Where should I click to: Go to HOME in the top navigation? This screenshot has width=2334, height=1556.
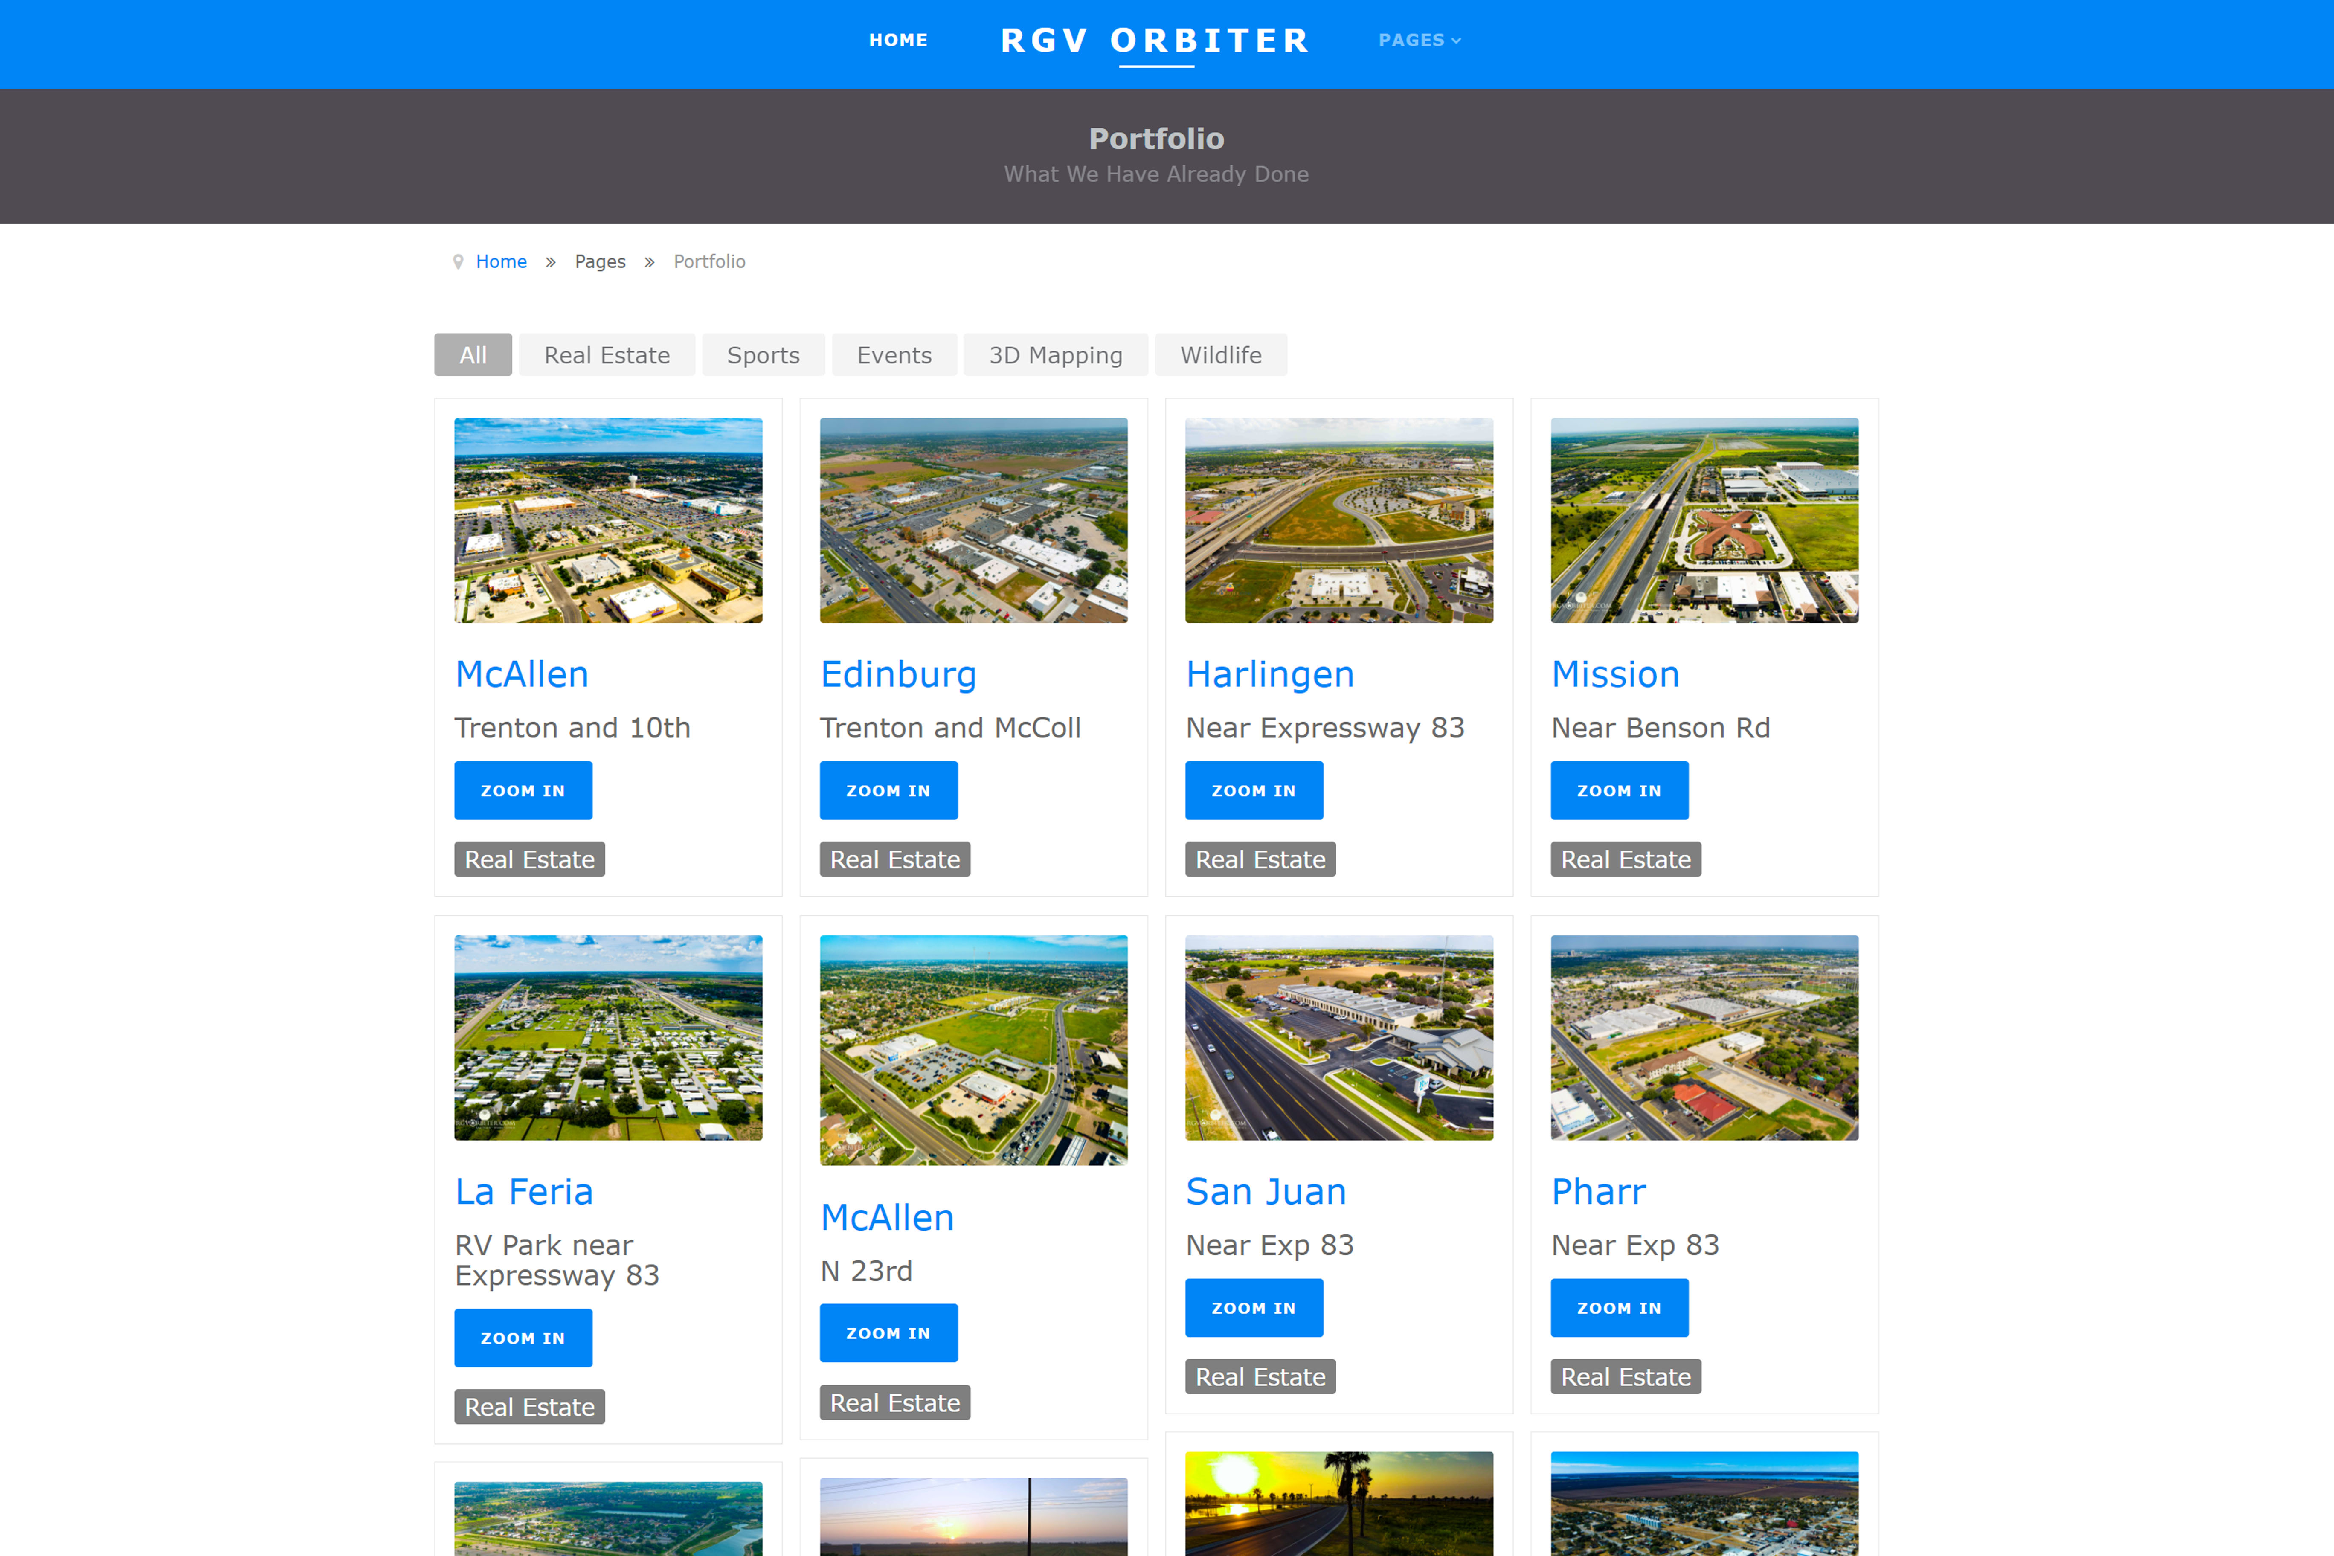click(x=898, y=40)
